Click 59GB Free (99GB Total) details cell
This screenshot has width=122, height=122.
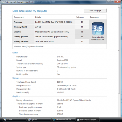point(44,41)
